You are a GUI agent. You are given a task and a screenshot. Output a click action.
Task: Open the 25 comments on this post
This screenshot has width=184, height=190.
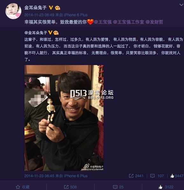118,187
